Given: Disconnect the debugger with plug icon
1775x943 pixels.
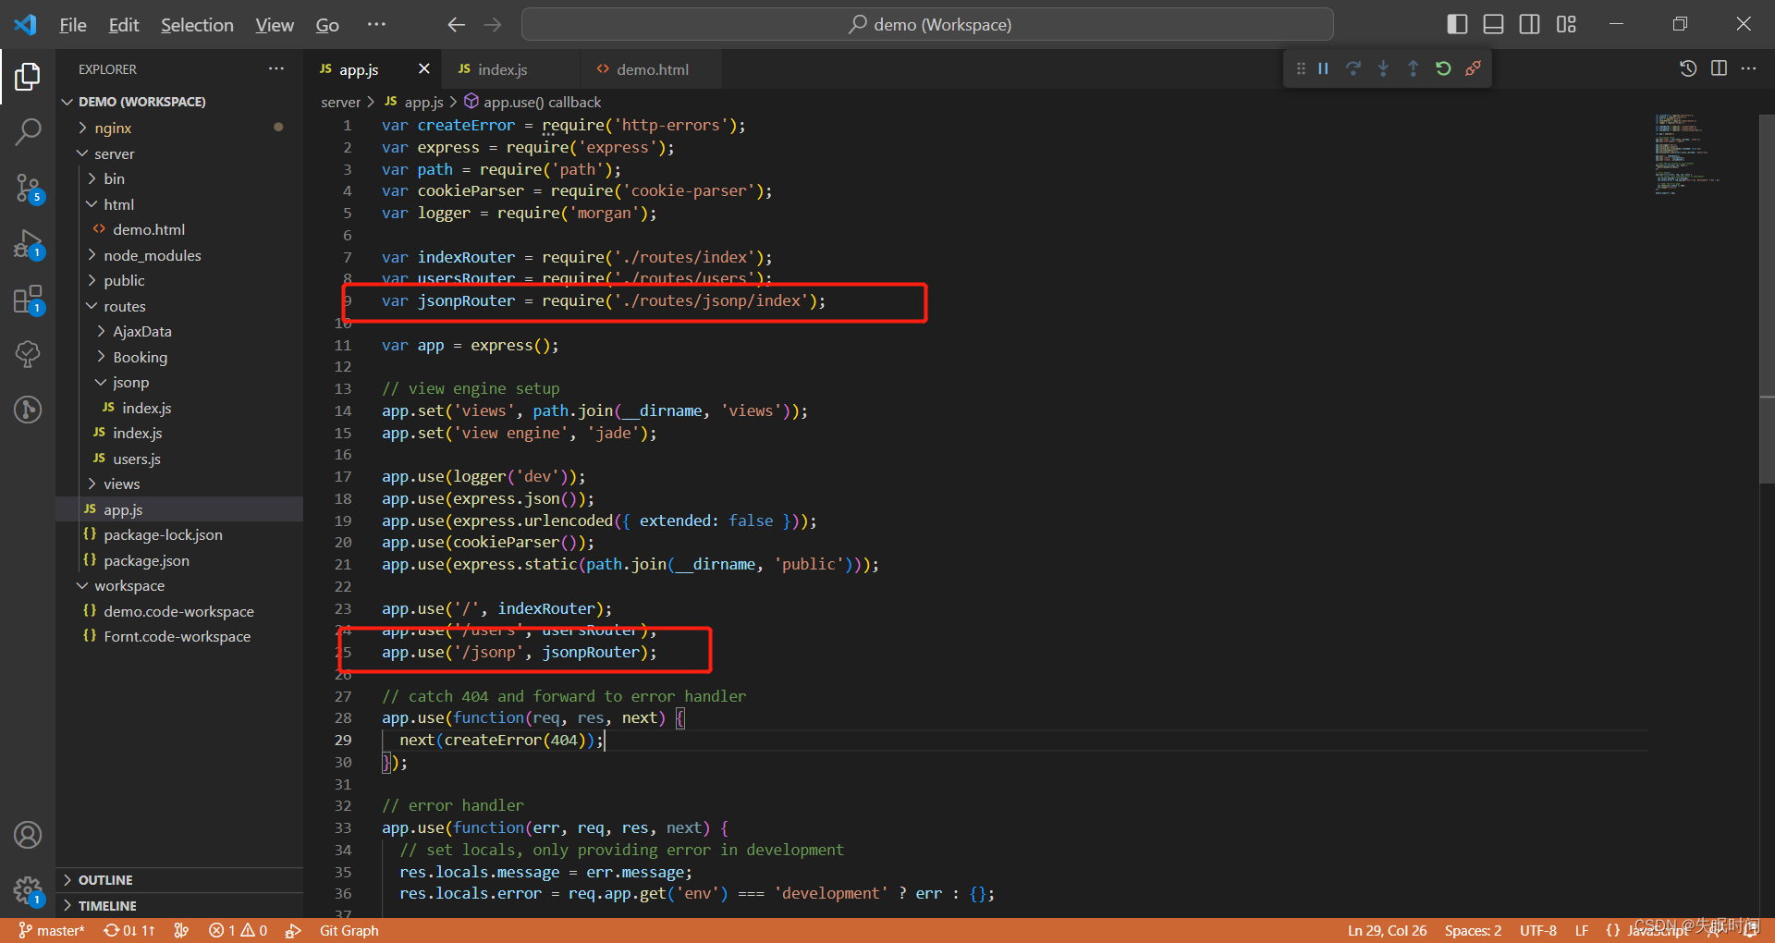Looking at the screenshot, I should pos(1473,68).
